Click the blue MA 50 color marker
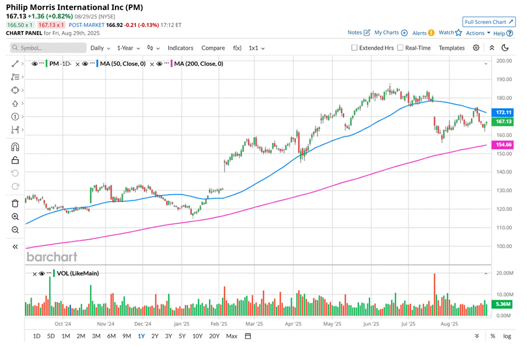The width and height of the screenshot is (527, 347). pyautogui.click(x=97, y=64)
